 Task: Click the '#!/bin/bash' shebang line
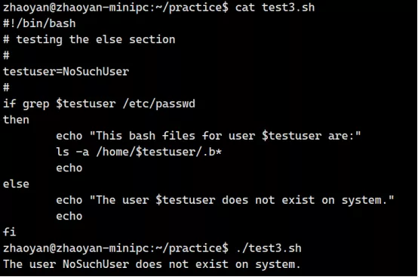click(39, 23)
